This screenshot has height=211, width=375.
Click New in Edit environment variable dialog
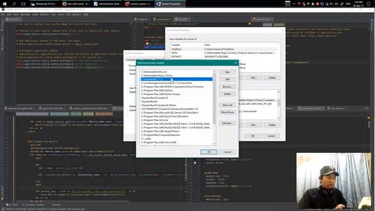point(227,72)
